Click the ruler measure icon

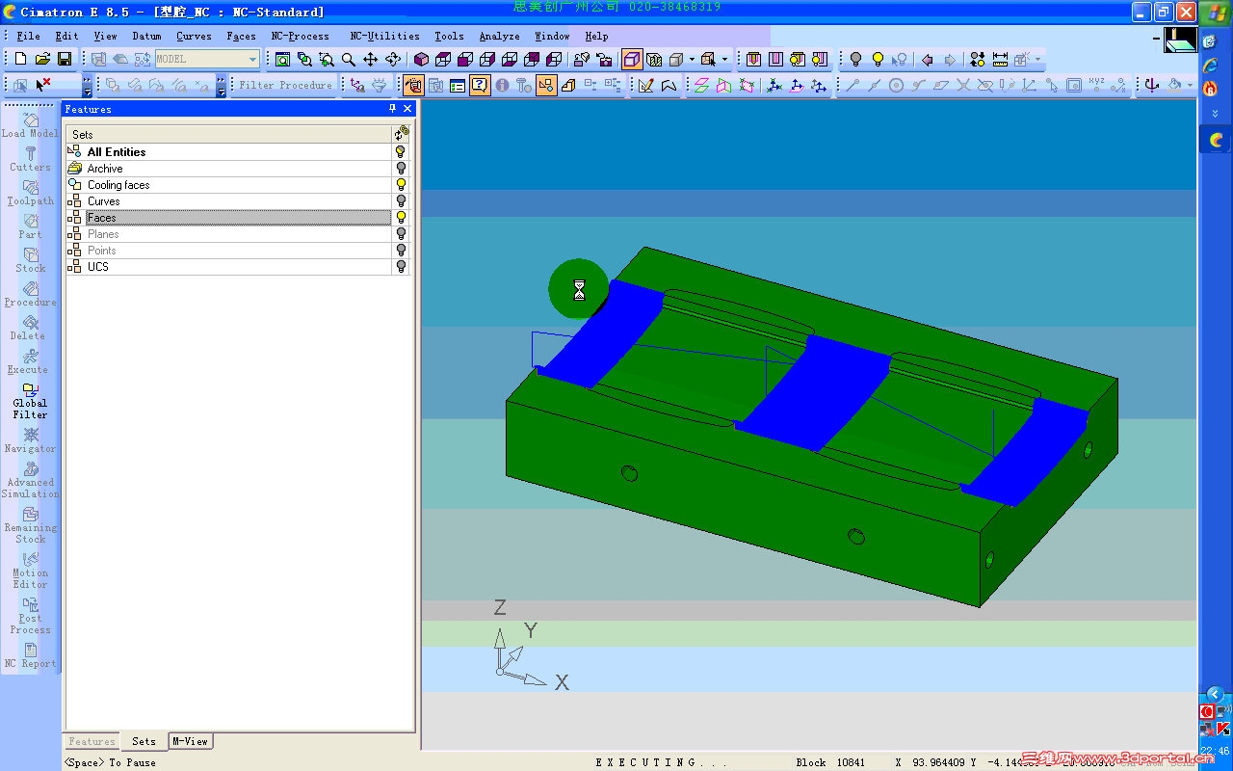pos(1000,59)
